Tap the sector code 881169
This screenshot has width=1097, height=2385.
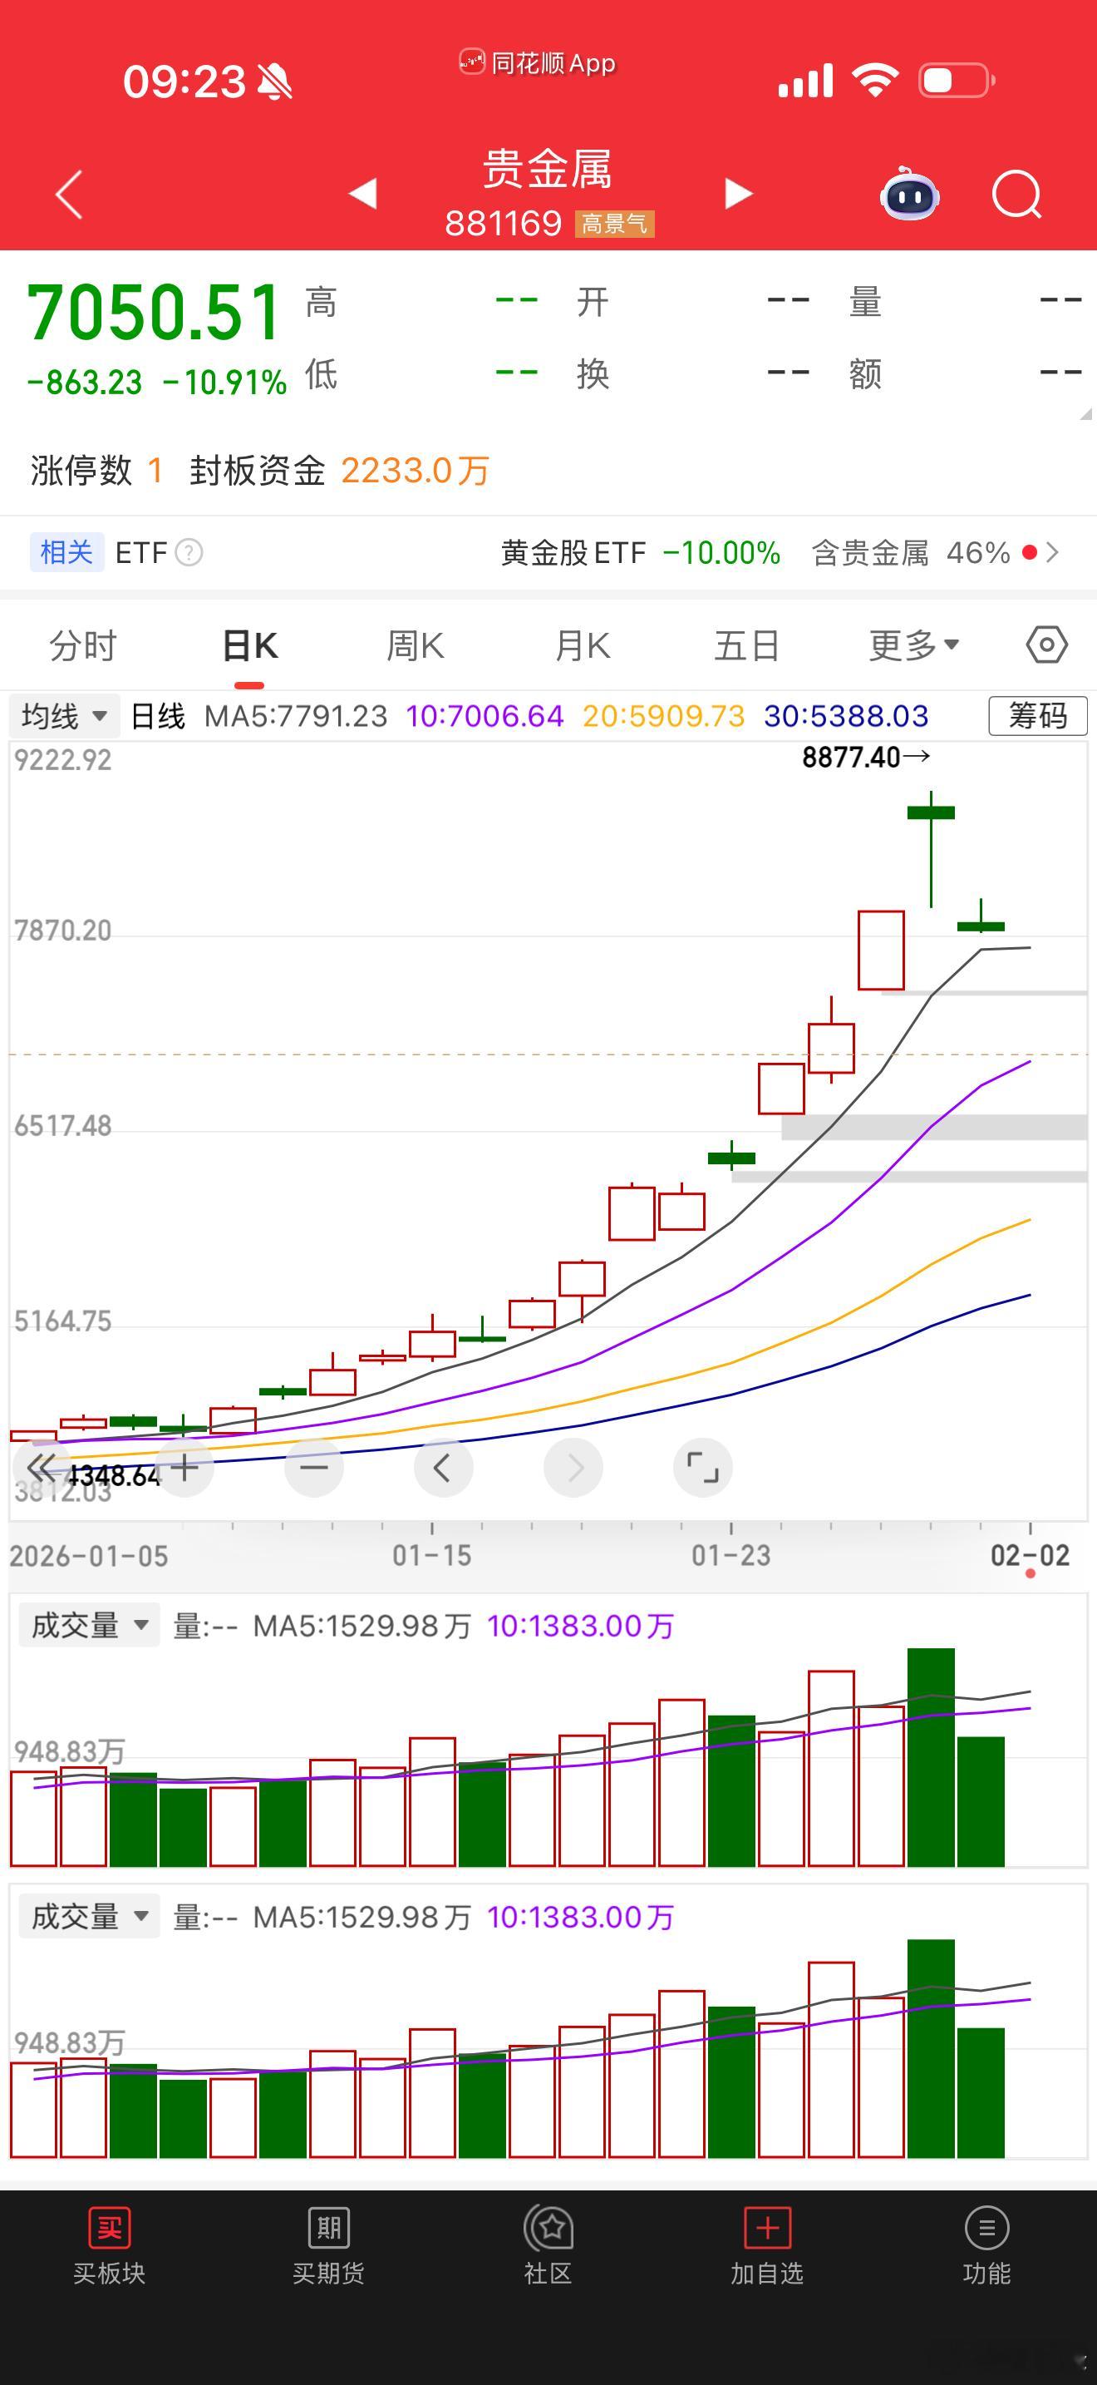(503, 223)
